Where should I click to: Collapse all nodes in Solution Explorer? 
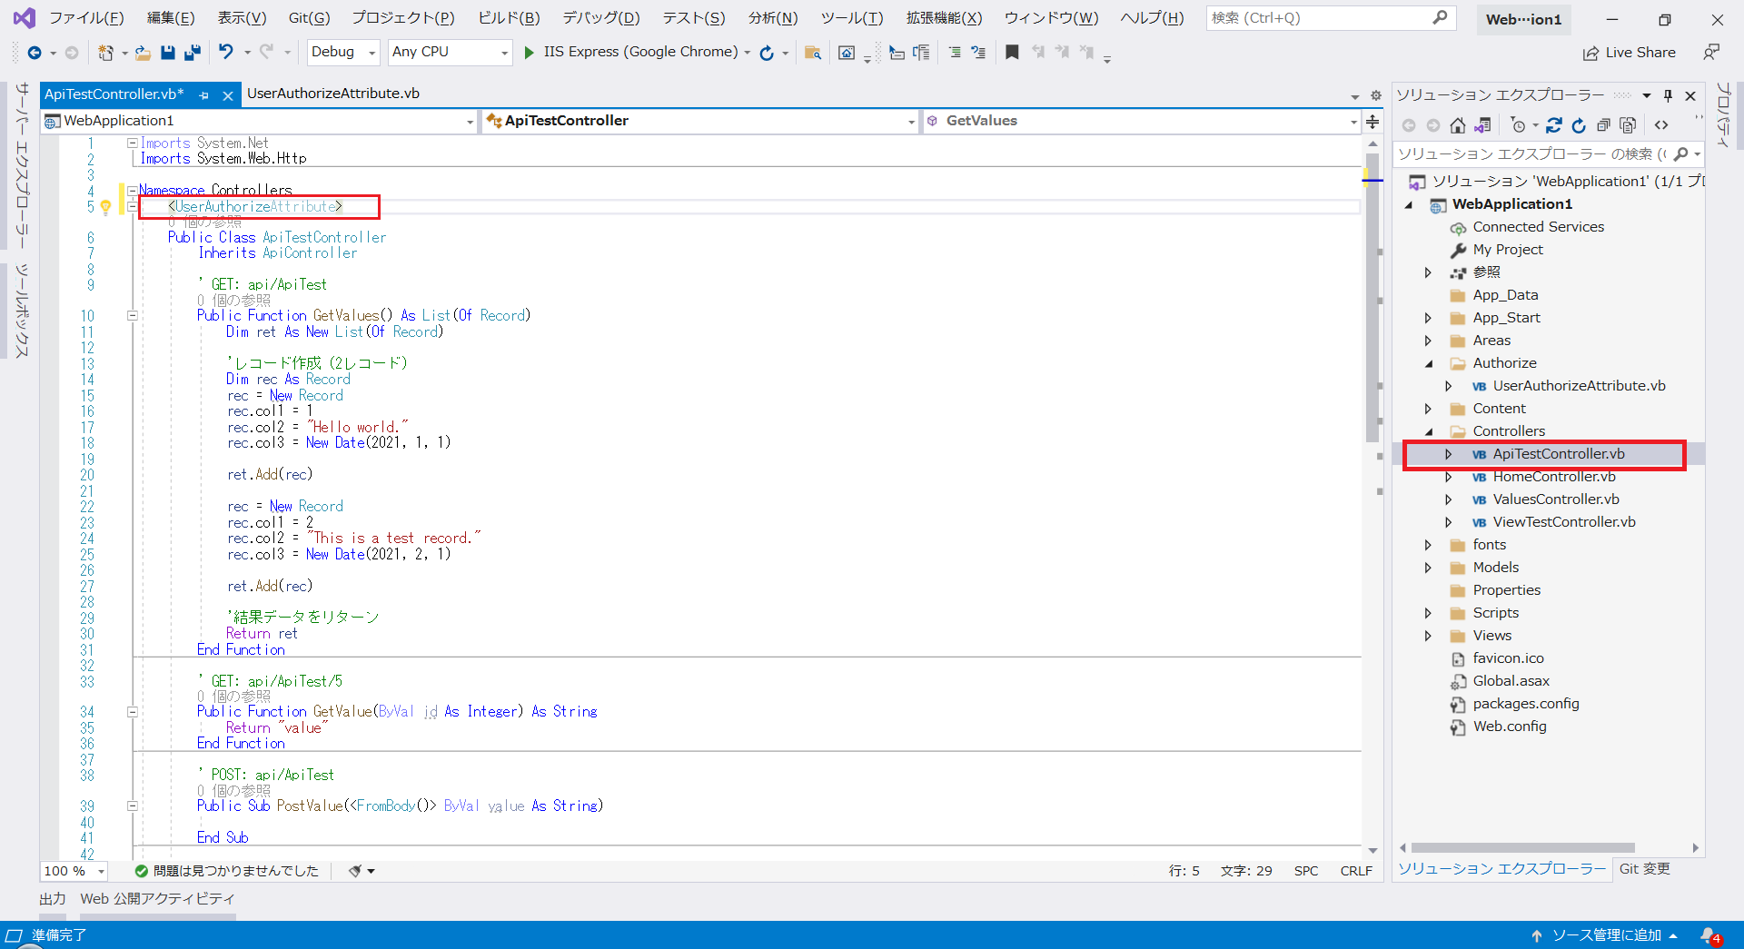click(x=1604, y=125)
